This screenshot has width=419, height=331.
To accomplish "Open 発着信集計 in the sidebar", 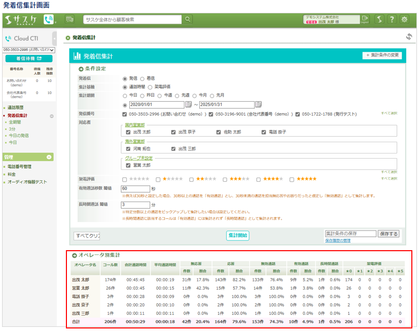I will pyautogui.click(x=17, y=116).
